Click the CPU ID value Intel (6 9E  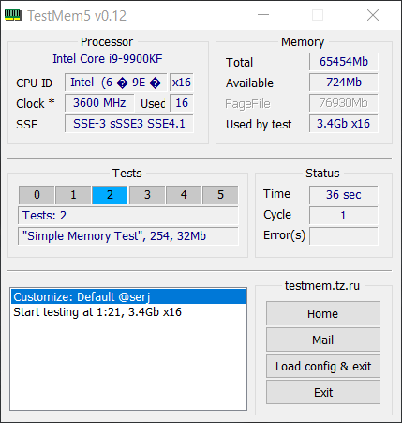116,83
